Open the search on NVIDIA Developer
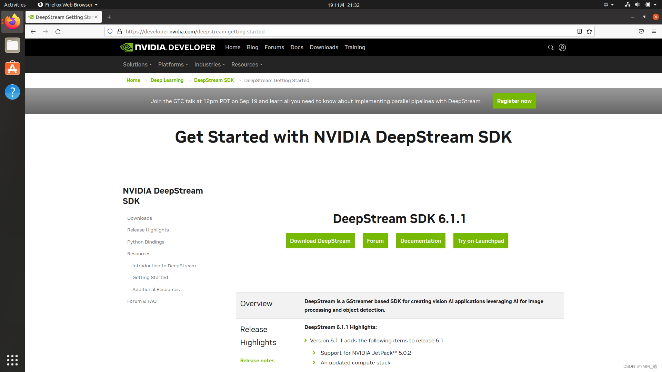Screen dimensions: 662x372 [x=550, y=48]
